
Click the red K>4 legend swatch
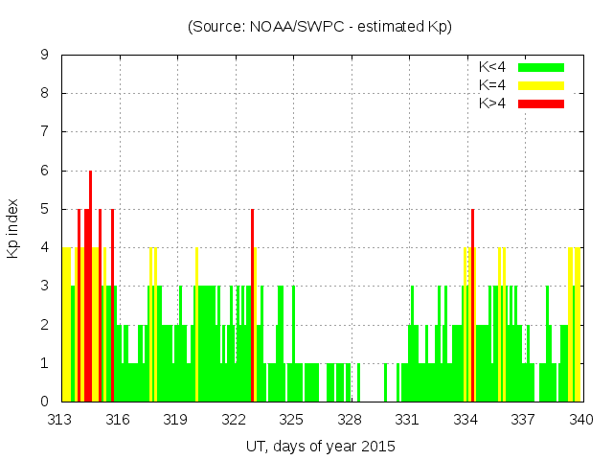541,103
